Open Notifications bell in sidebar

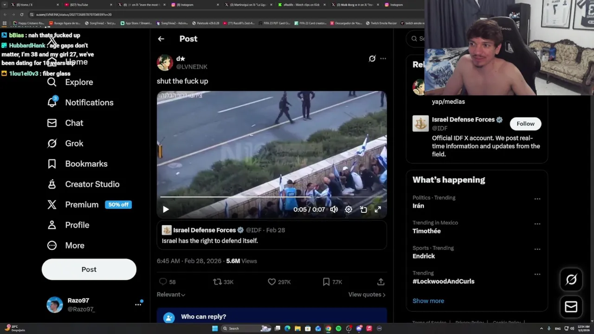click(80, 103)
